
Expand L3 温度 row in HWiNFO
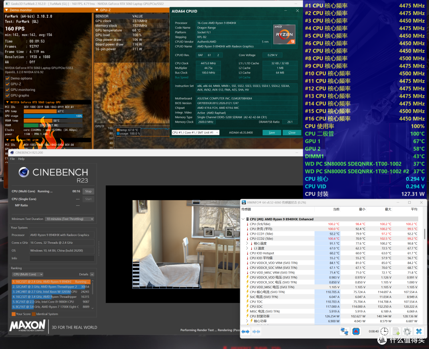247,248
